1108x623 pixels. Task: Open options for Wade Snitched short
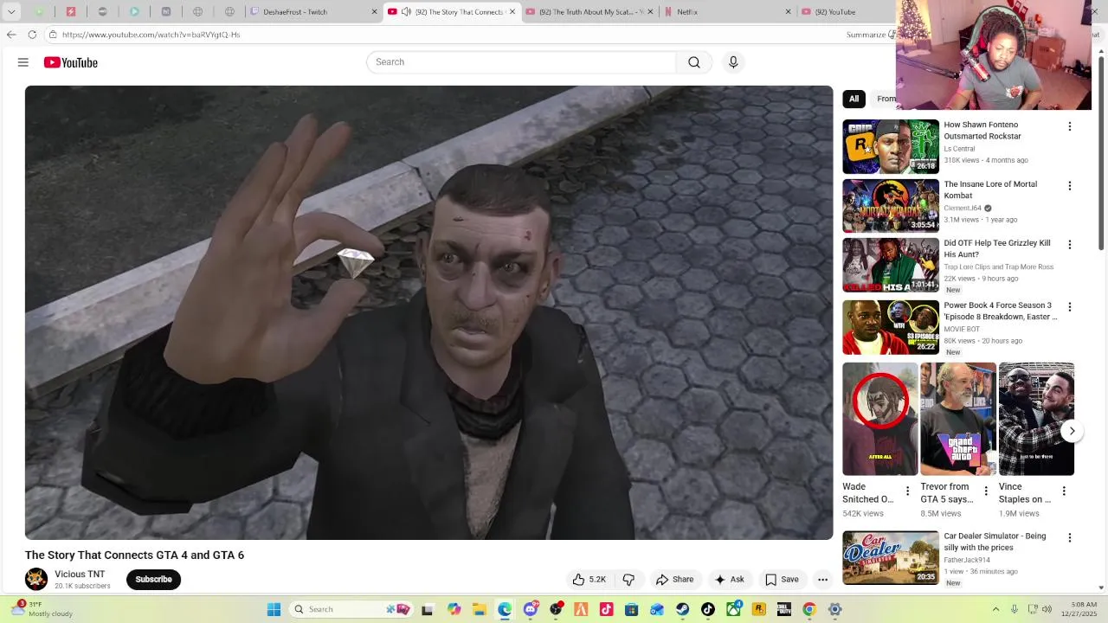(907, 491)
